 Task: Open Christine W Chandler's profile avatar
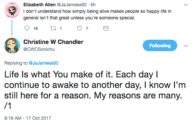[x=12, y=46]
